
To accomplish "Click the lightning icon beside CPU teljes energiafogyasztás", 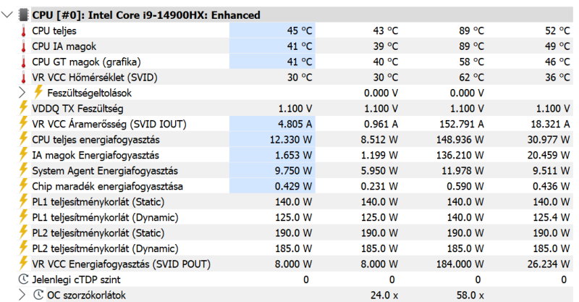I will (23, 138).
